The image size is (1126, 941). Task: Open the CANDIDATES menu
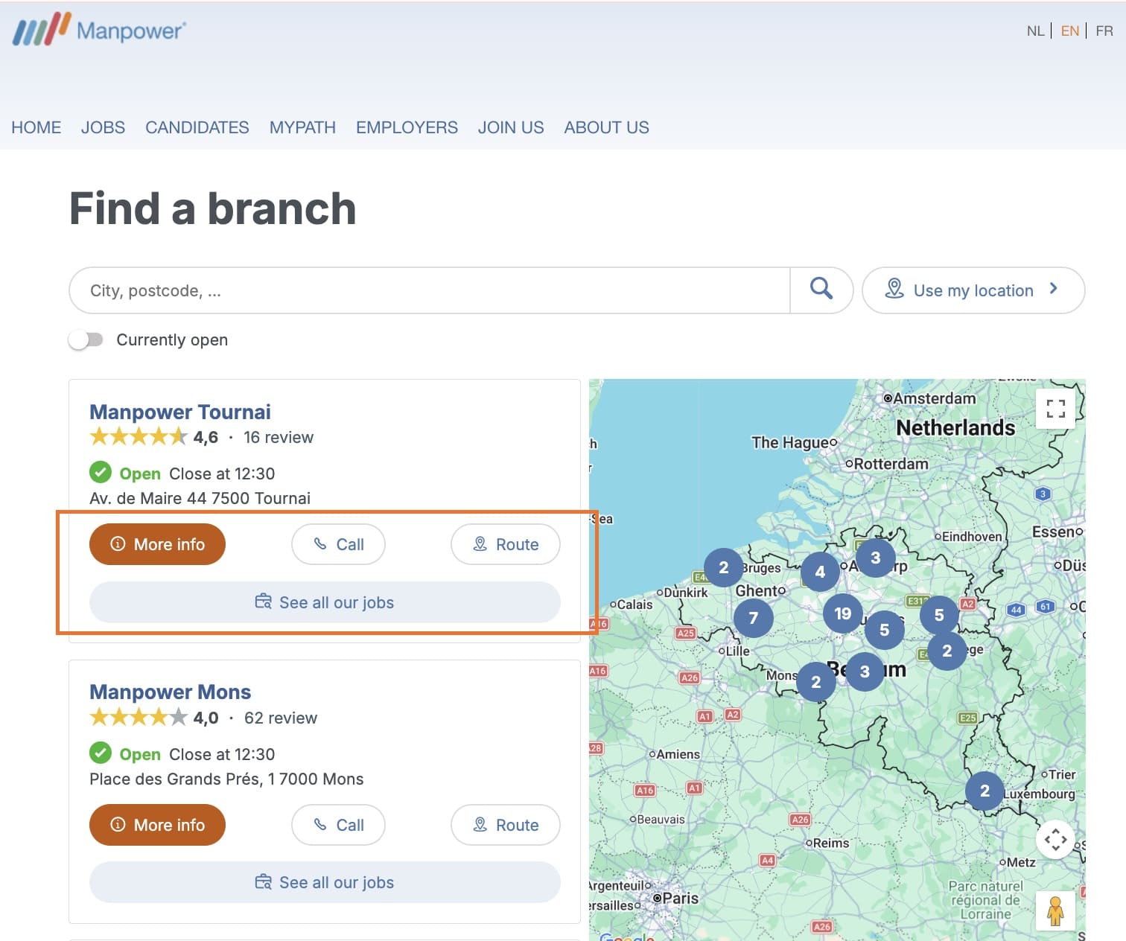point(197,127)
